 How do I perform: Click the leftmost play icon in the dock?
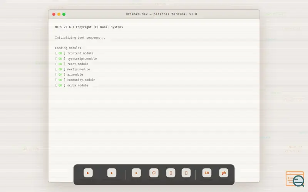(x=88, y=173)
